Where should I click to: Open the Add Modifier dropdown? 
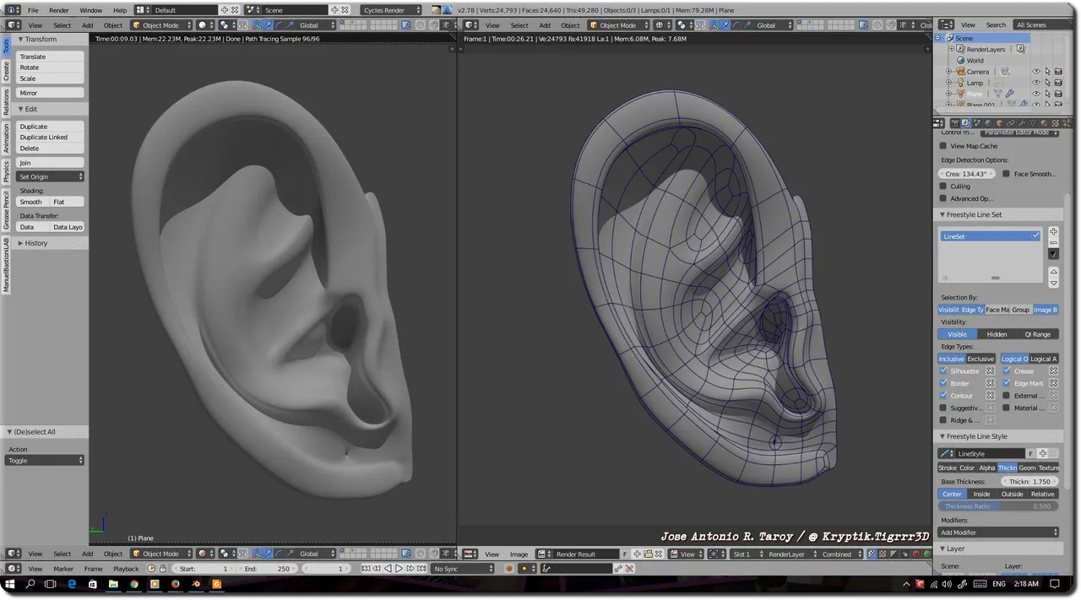(x=999, y=532)
